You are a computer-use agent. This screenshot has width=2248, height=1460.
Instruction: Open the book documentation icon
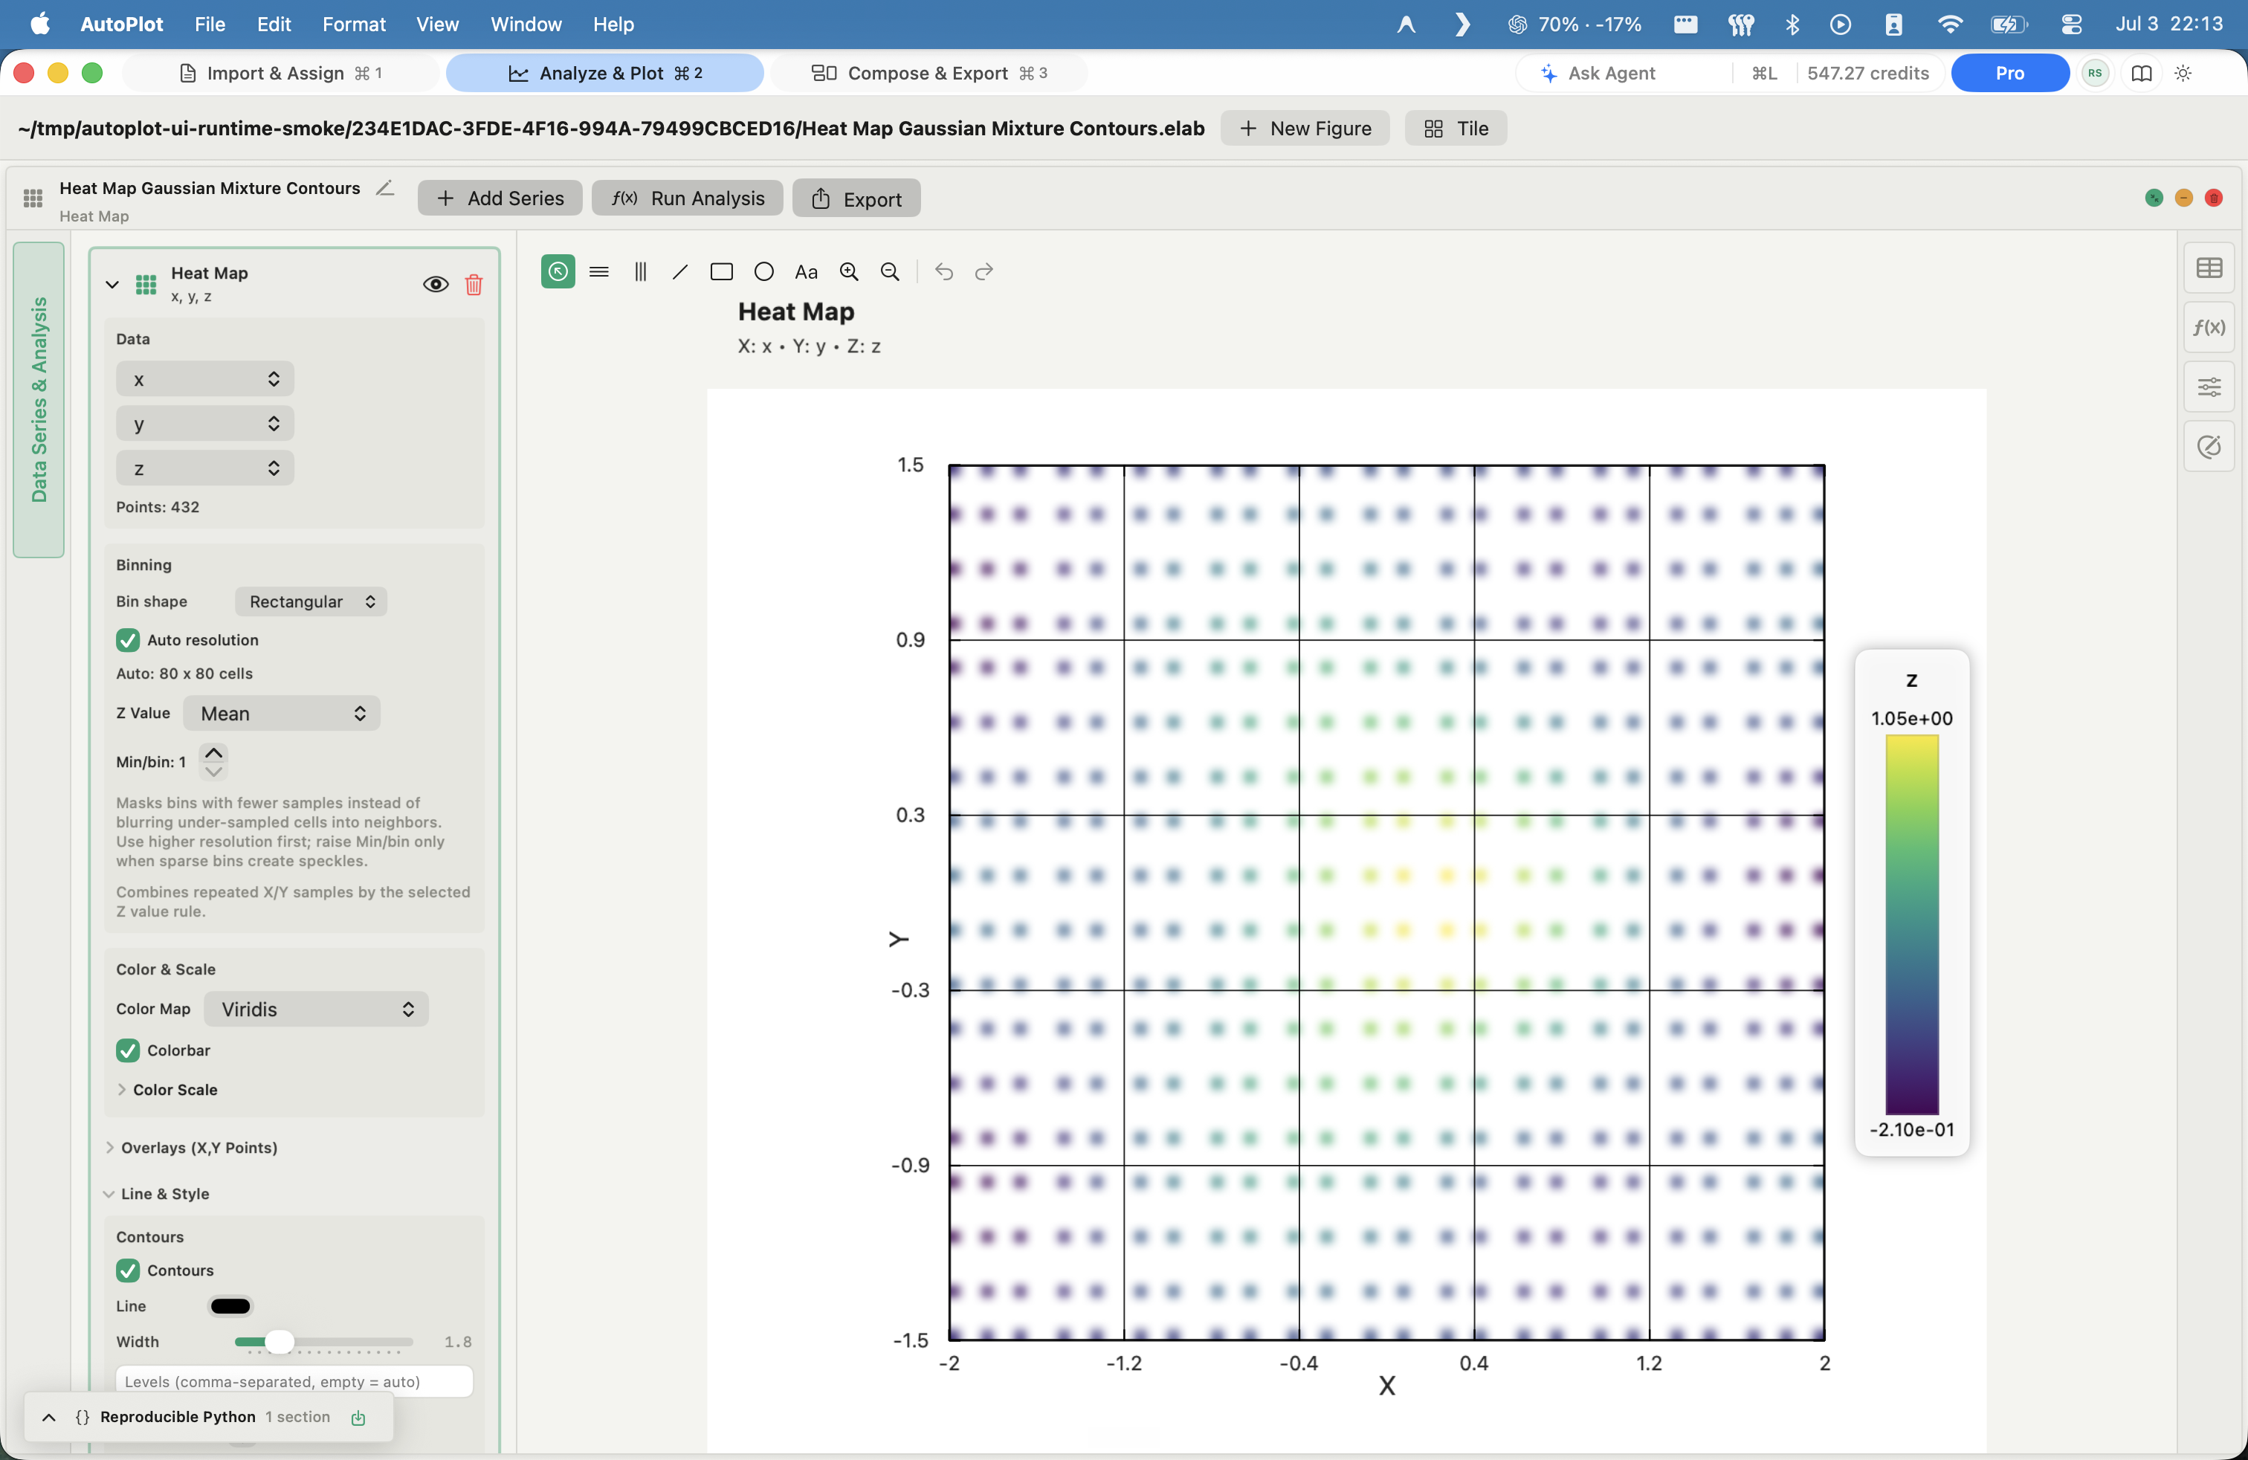pos(2141,73)
